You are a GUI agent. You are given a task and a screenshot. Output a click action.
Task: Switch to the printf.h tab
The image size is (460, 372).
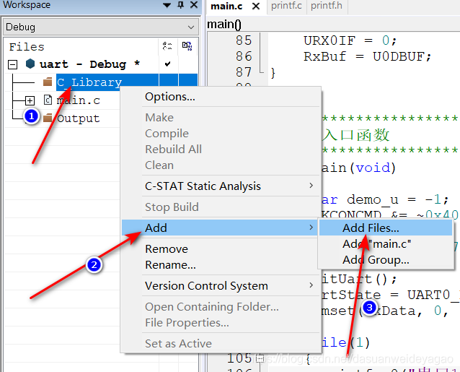[327, 6]
